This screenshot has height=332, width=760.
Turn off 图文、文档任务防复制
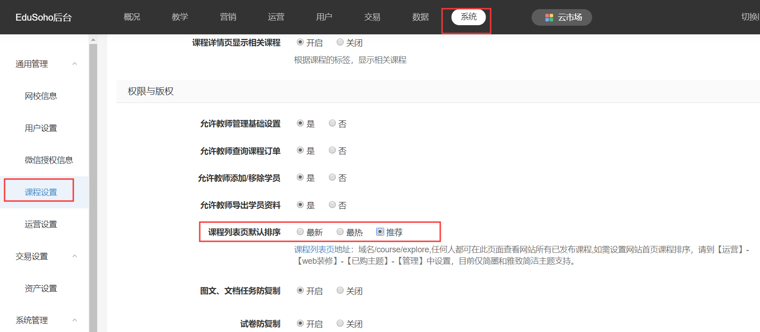pos(340,290)
